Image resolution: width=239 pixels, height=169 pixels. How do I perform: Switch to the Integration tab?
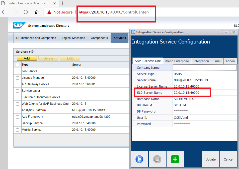pyautogui.click(x=201, y=61)
